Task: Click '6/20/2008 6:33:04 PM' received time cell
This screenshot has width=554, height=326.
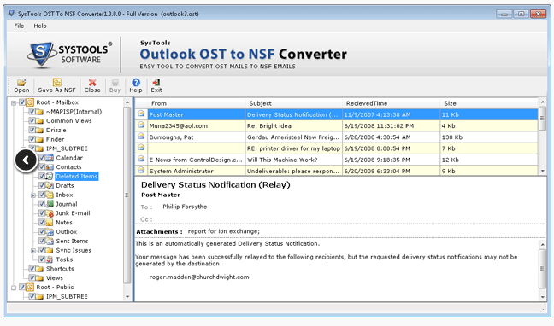Action: (391, 172)
